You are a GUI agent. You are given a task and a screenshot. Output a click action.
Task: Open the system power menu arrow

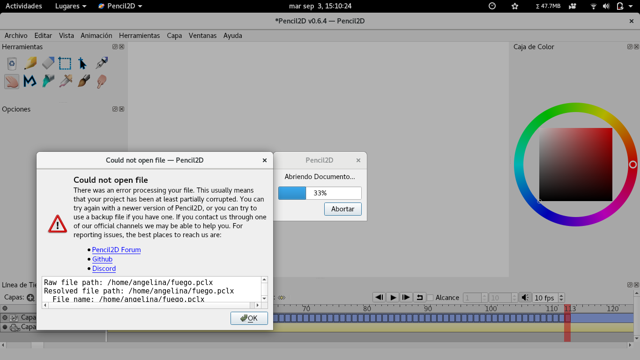(x=631, y=6)
